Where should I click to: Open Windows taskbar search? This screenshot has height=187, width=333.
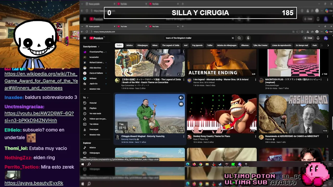[89, 164]
